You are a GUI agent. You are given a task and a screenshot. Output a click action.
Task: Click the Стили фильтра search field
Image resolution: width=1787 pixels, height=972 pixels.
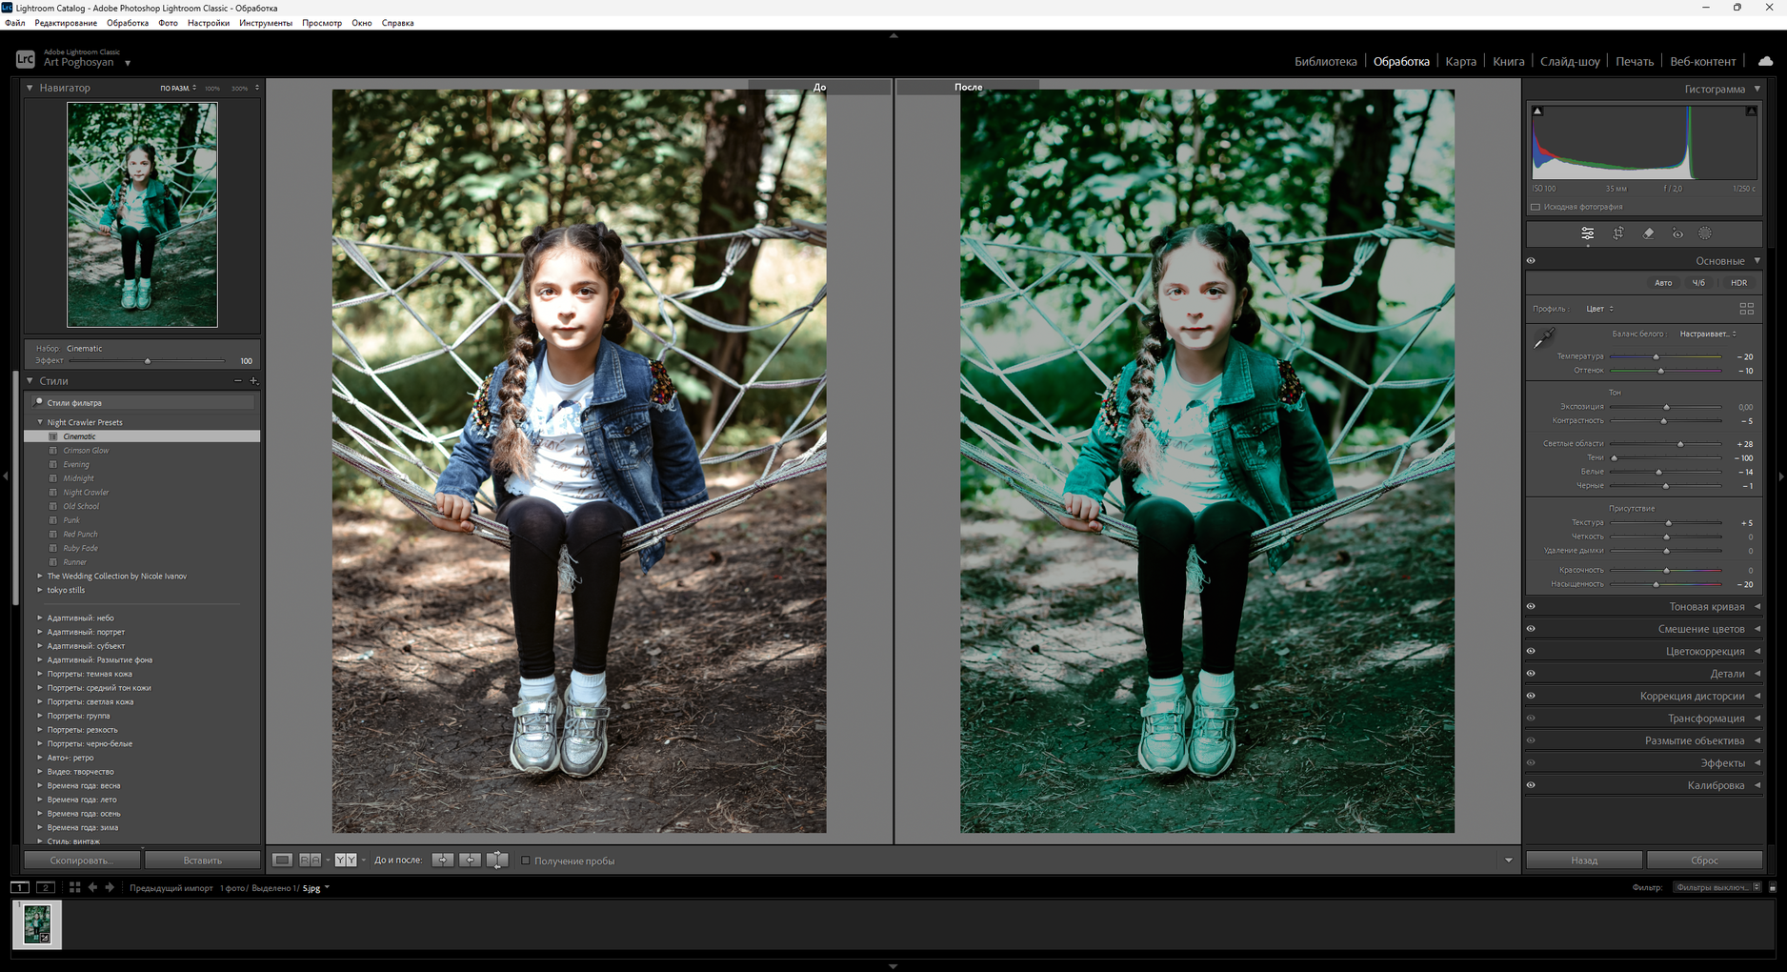click(143, 403)
